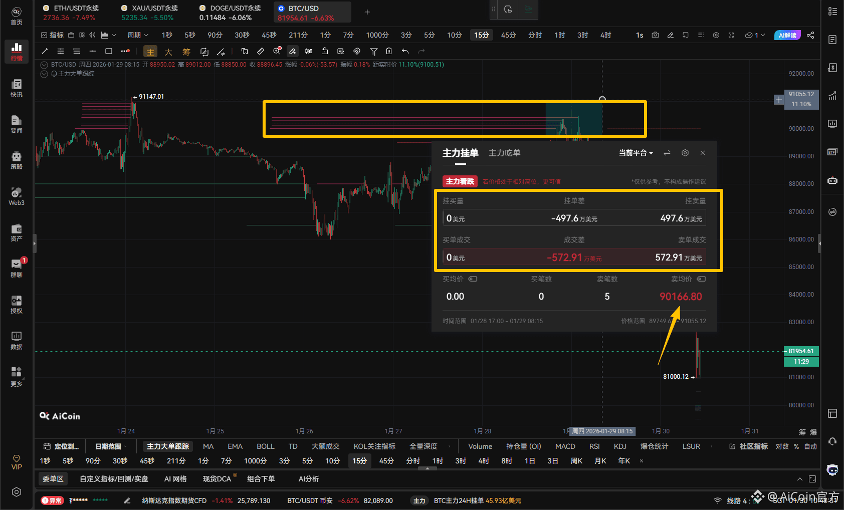Switch to the 主力吃单 tab
The image size is (844, 510).
point(504,153)
